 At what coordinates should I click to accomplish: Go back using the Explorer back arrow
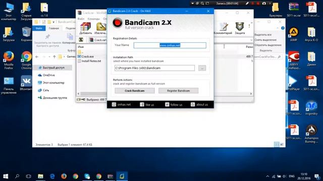[37, 57]
